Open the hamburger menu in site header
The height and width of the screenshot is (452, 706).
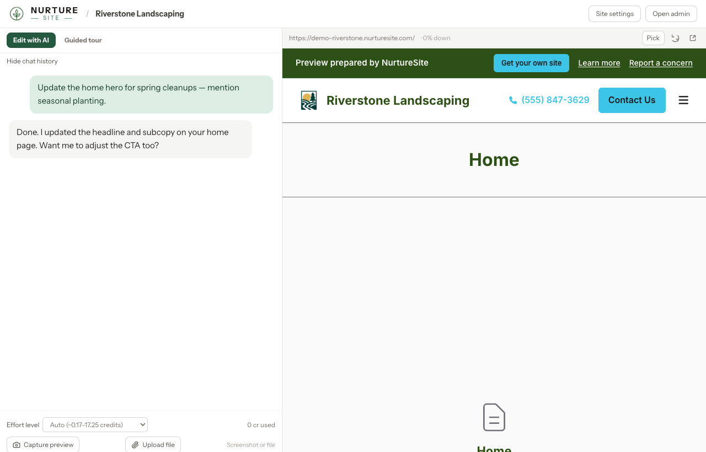pyautogui.click(x=683, y=100)
